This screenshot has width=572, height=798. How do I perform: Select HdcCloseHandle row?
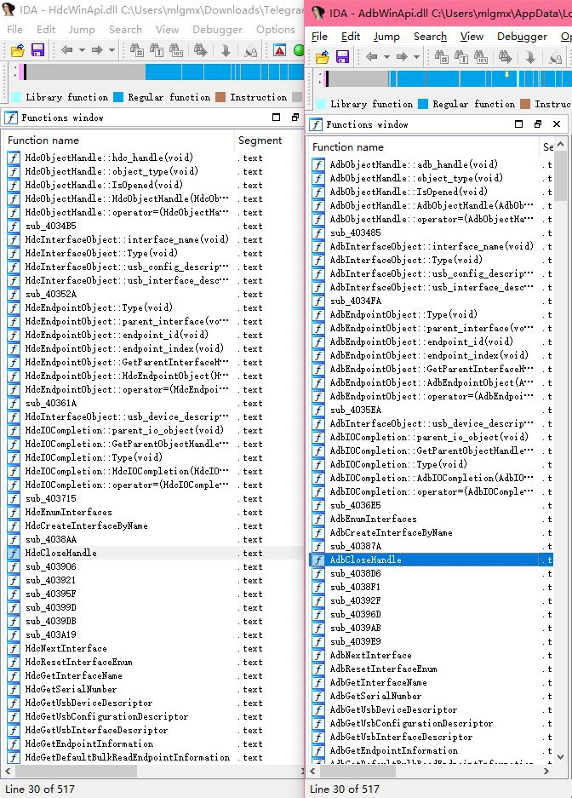[x=154, y=554]
